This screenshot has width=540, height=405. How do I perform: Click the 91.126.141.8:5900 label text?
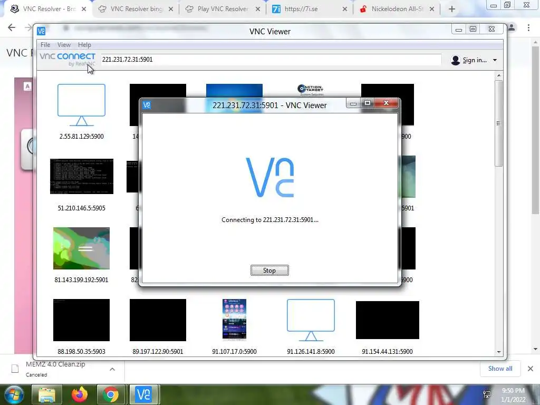click(311, 351)
